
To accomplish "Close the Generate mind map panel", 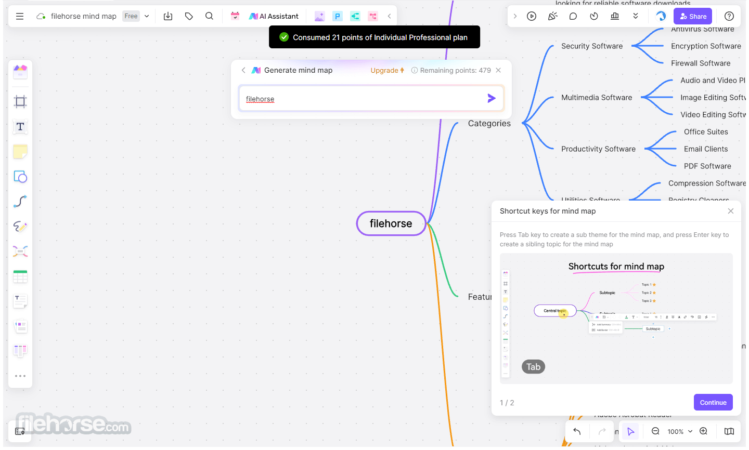I will click(498, 70).
